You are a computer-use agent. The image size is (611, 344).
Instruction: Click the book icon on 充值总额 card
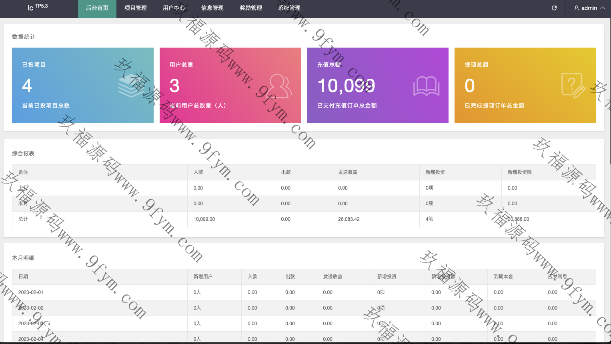426,86
